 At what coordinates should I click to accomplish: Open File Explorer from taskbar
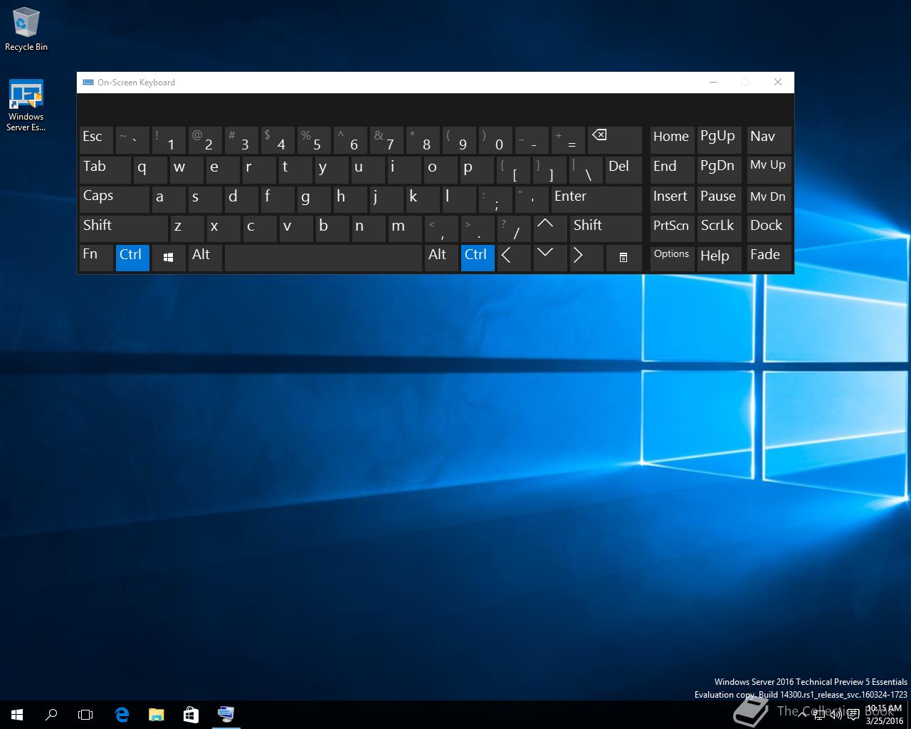157,714
